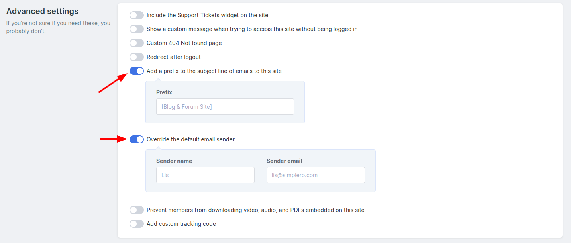The image size is (571, 243).
Task: Select the Sender email input field
Action: tap(316, 175)
